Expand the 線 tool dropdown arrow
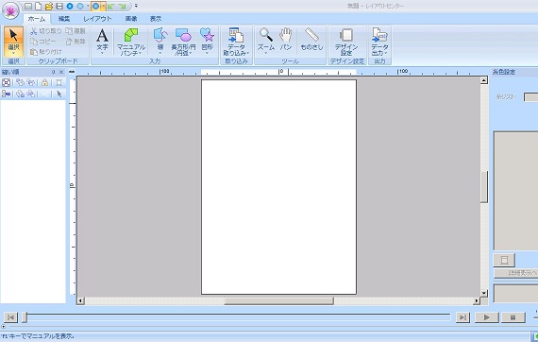Viewport: 538px width, 342px height. (x=160, y=53)
